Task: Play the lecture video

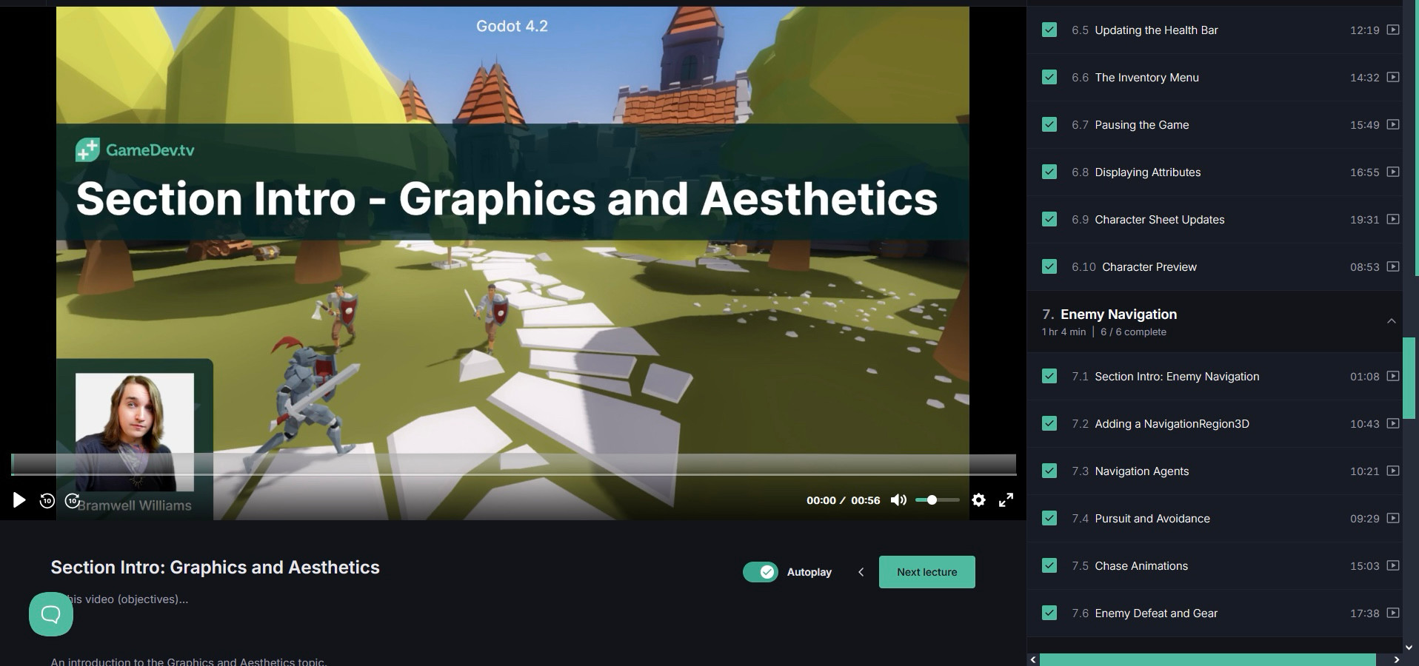Action: click(19, 500)
